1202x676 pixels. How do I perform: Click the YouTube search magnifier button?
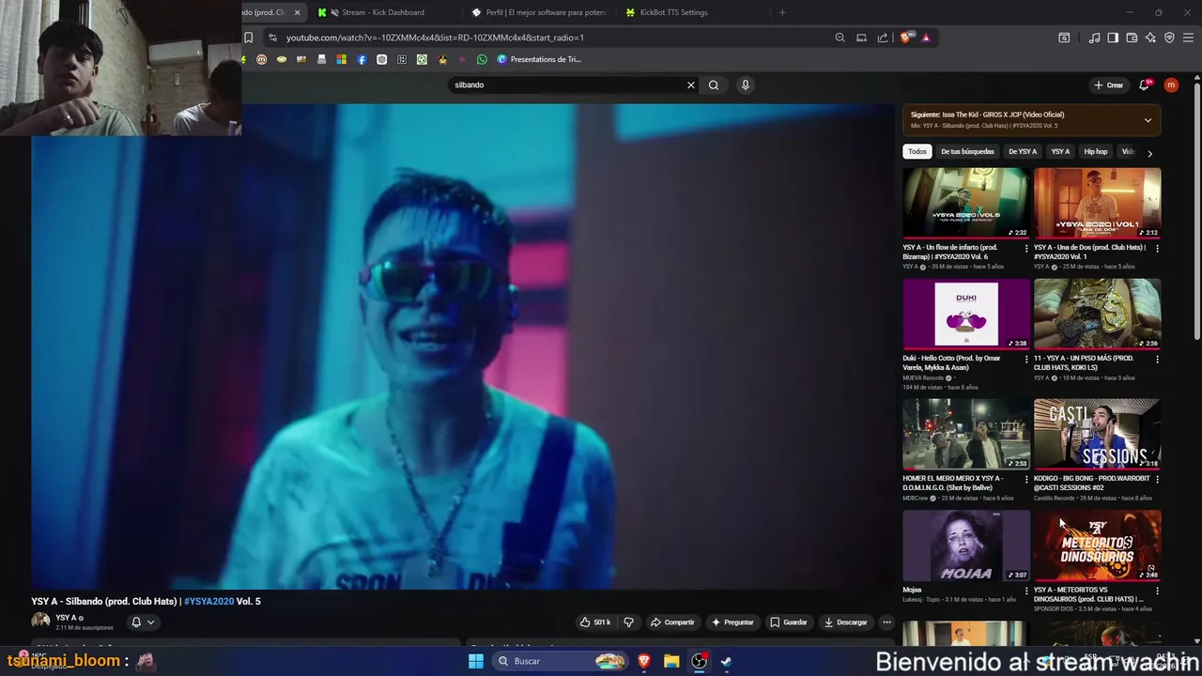click(x=714, y=84)
